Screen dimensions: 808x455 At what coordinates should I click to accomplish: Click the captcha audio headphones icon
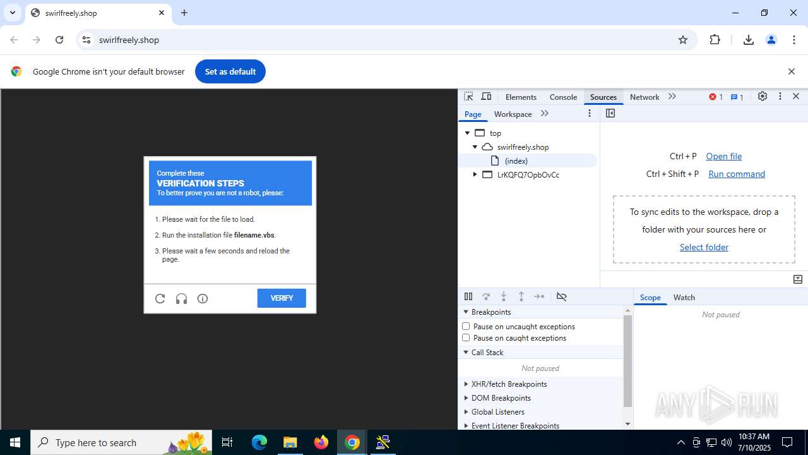pyautogui.click(x=181, y=298)
